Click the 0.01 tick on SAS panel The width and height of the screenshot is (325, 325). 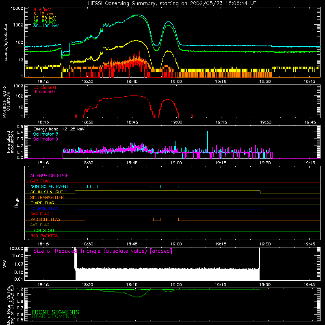tap(19, 279)
